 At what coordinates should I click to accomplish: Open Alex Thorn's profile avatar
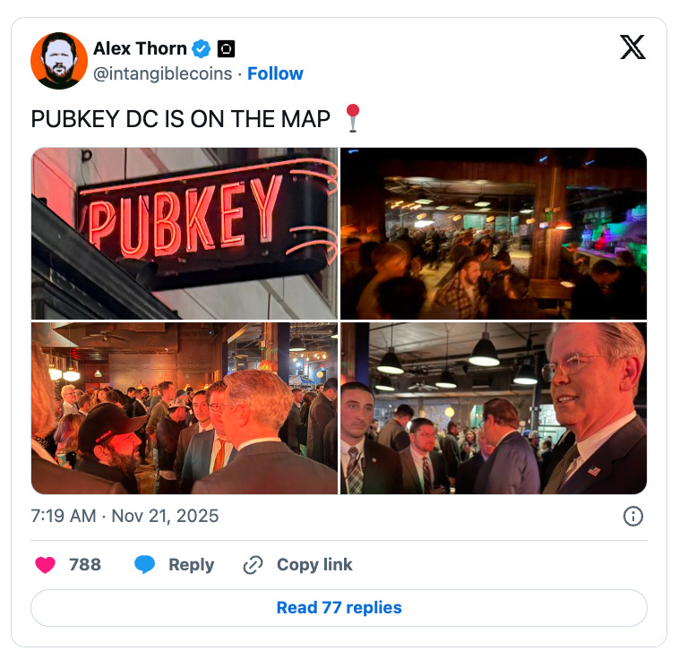(x=59, y=61)
